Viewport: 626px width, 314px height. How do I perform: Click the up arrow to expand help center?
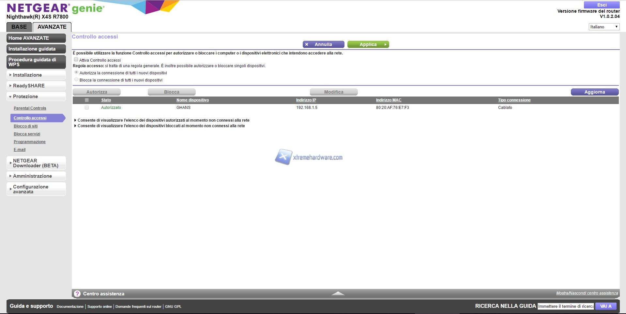click(338, 293)
